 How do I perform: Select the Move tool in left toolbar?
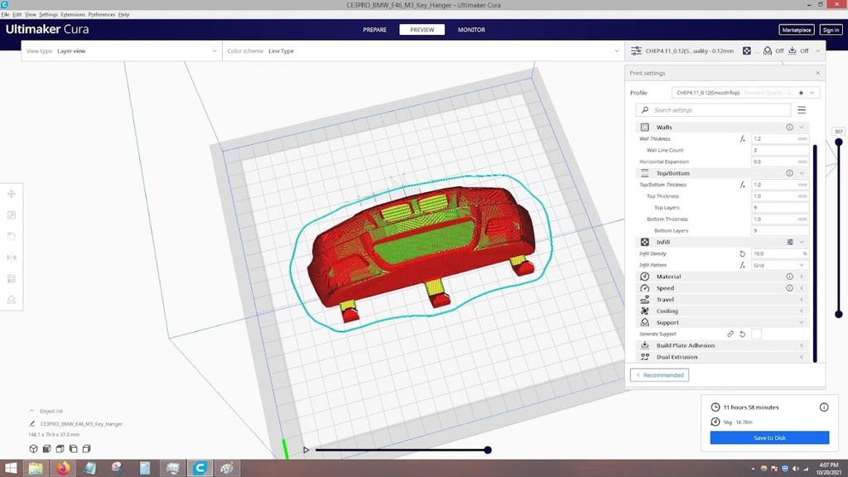[12, 194]
